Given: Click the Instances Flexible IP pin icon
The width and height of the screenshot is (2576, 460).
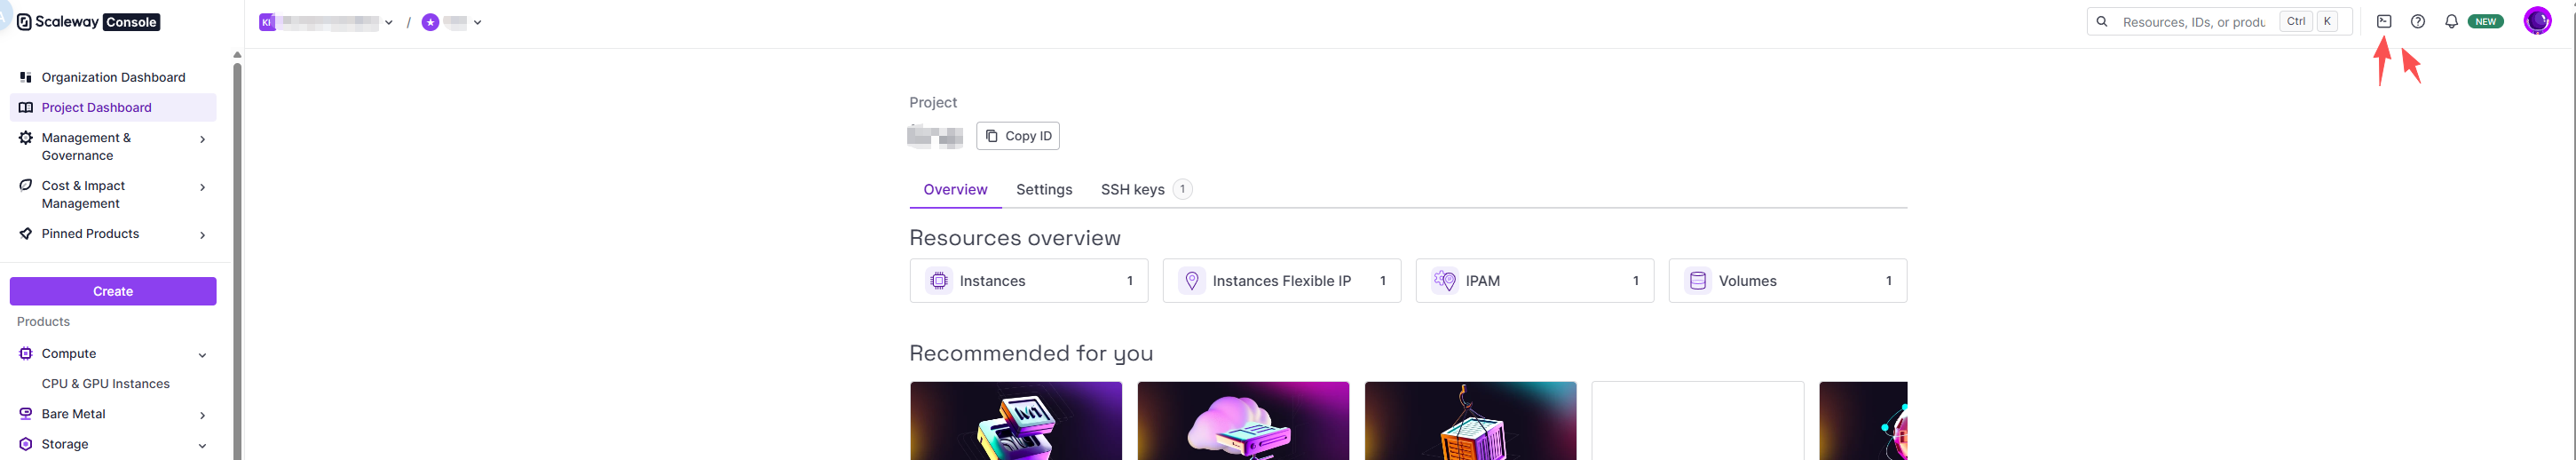Looking at the screenshot, I should click(x=1191, y=281).
